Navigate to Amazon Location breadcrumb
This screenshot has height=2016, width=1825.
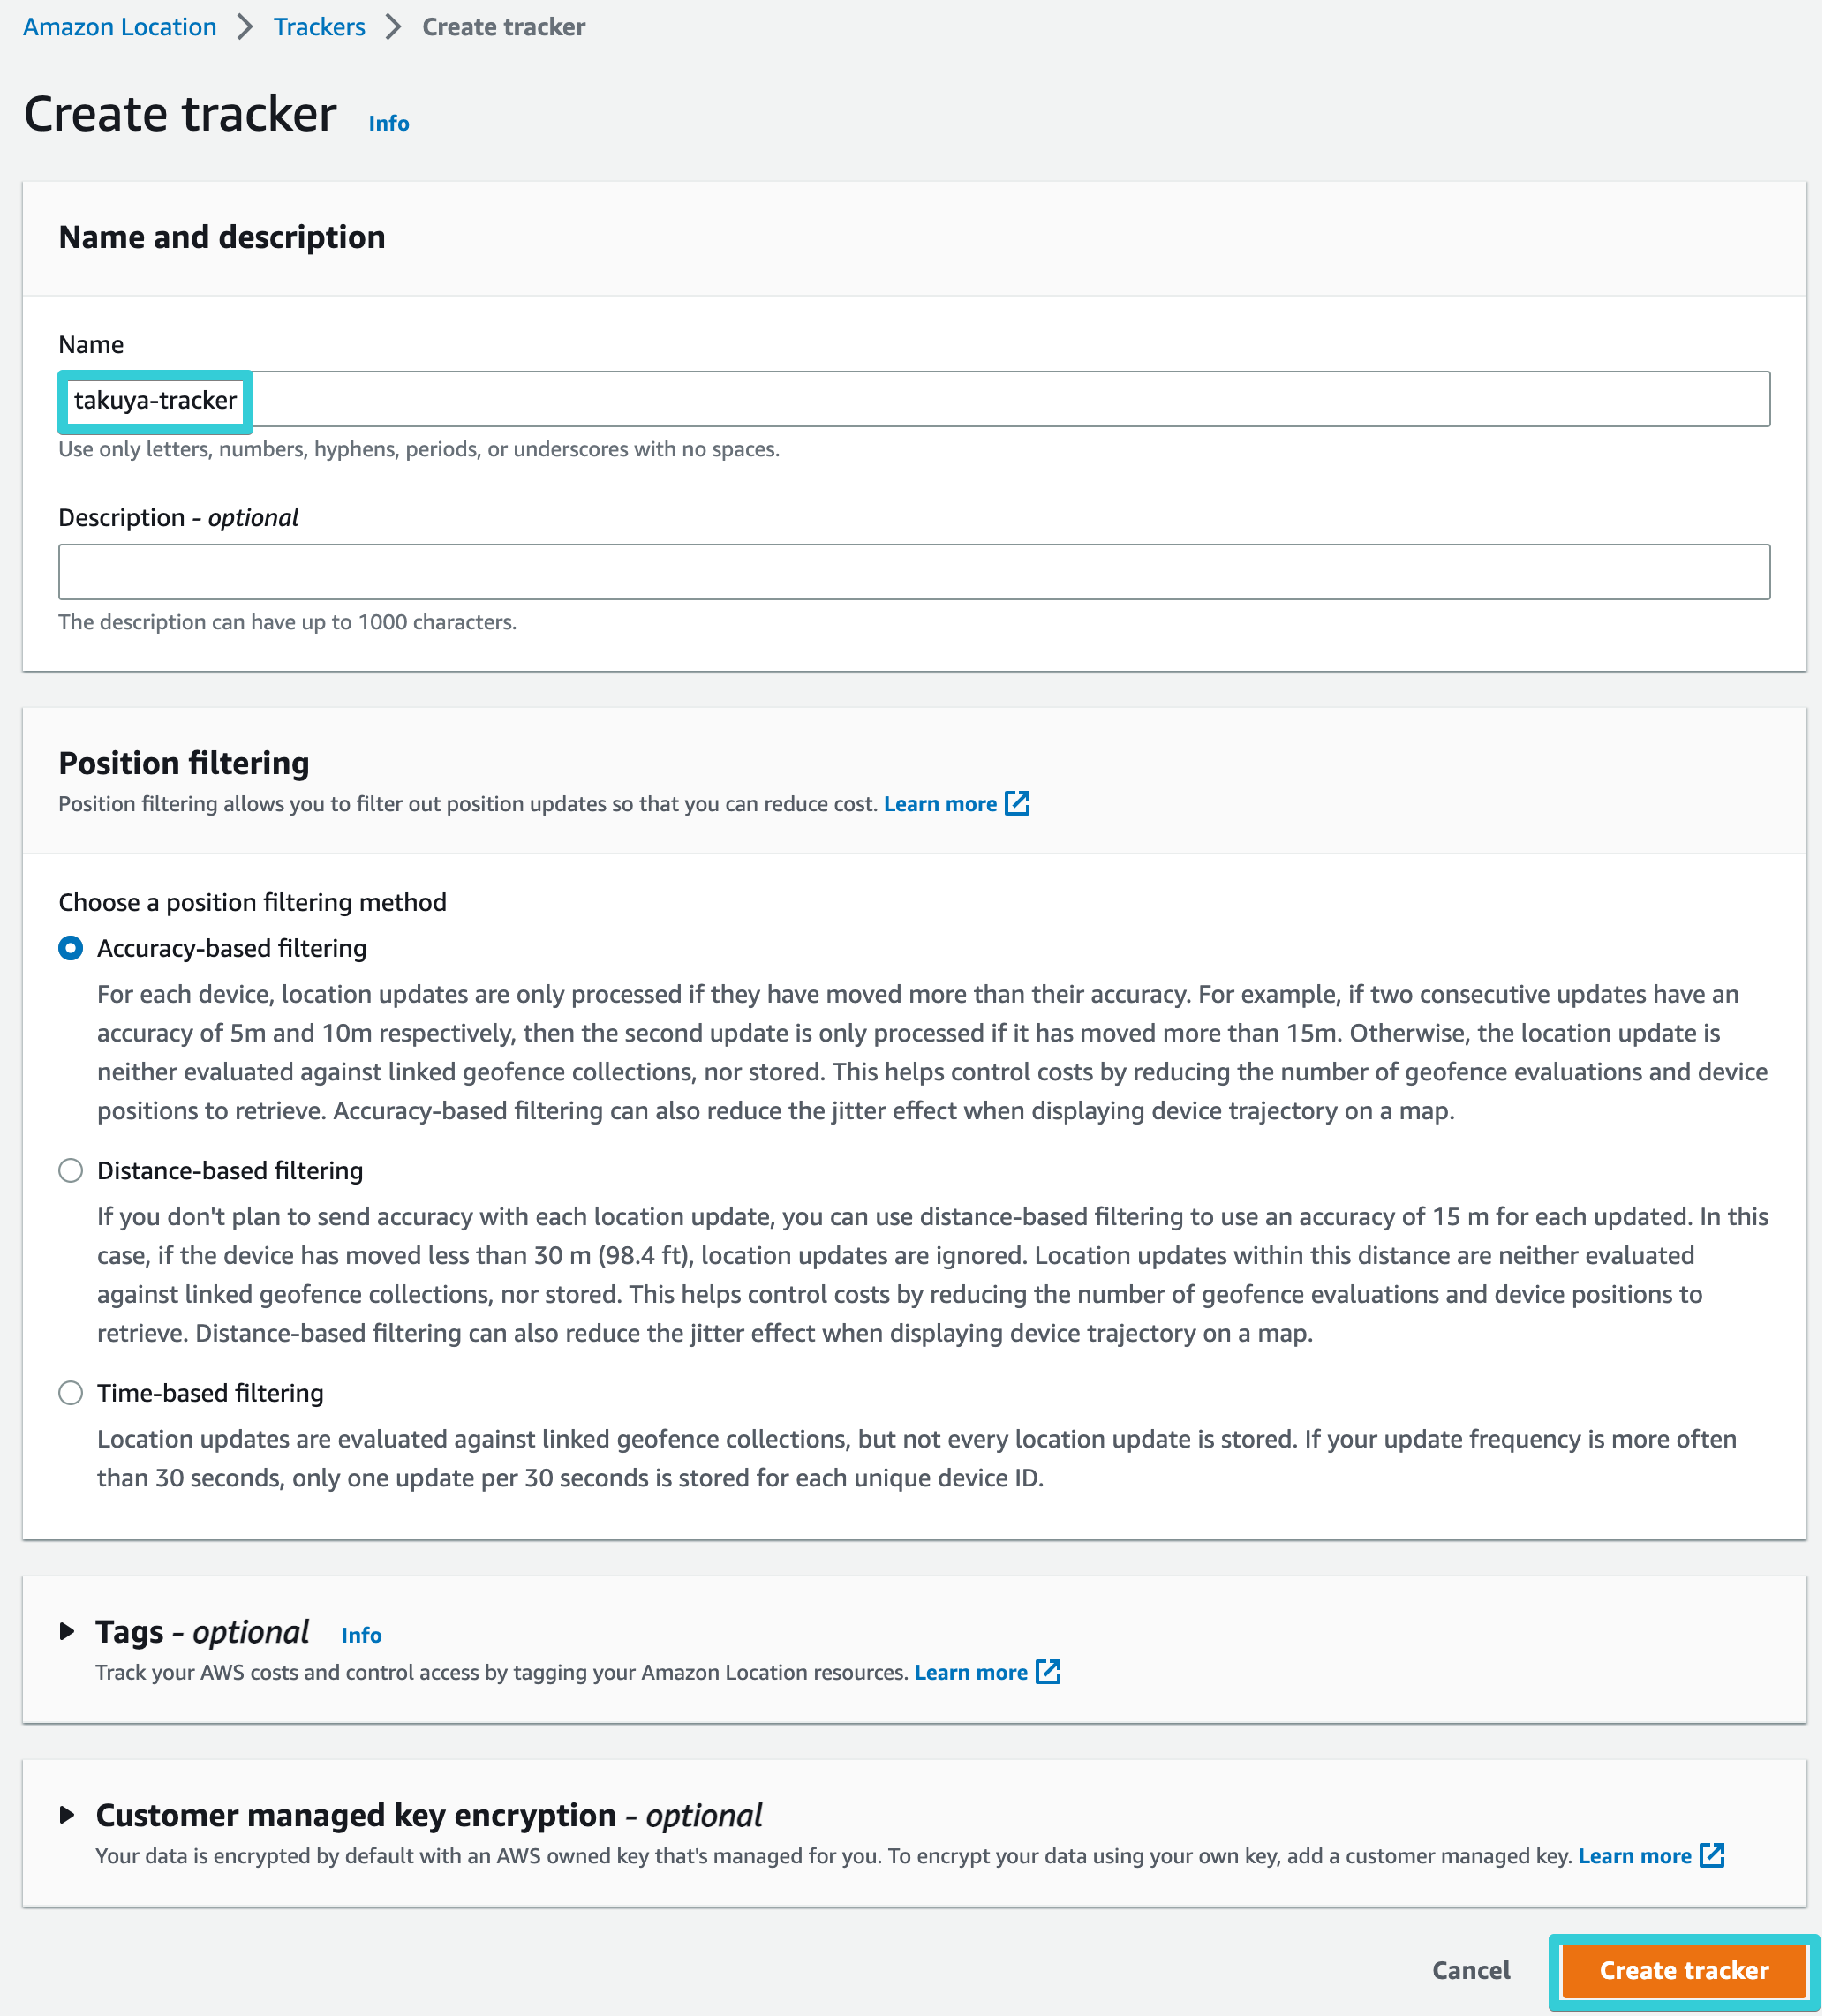coord(119,27)
